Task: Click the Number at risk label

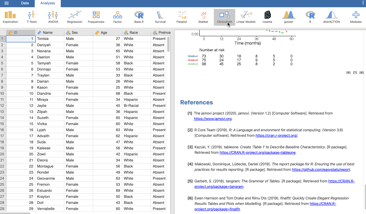Action: (212, 50)
